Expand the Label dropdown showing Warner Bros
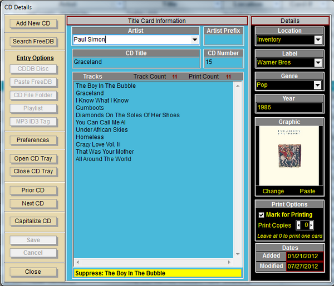Image resolution: width=334 pixels, height=286 pixels. (317, 63)
